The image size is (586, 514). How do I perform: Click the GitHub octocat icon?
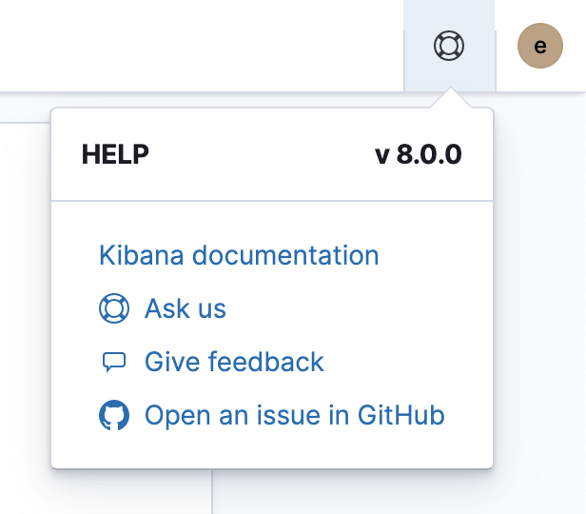[x=114, y=415]
